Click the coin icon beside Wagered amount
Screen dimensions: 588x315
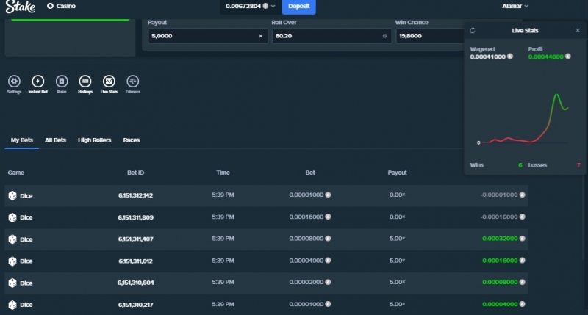pos(510,57)
